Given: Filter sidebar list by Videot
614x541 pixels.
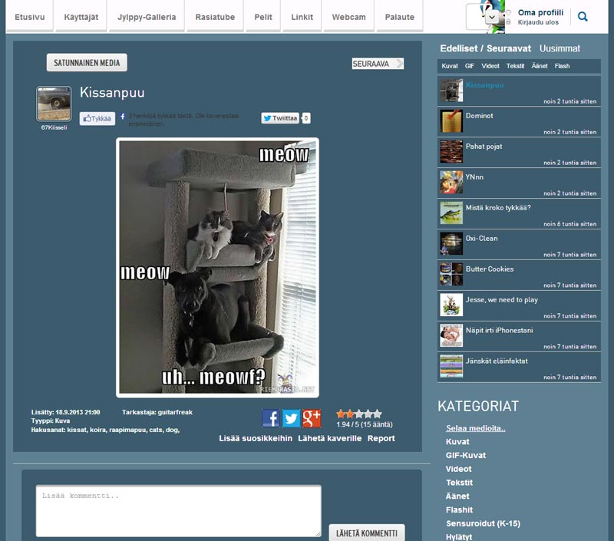Looking at the screenshot, I should 490,66.
